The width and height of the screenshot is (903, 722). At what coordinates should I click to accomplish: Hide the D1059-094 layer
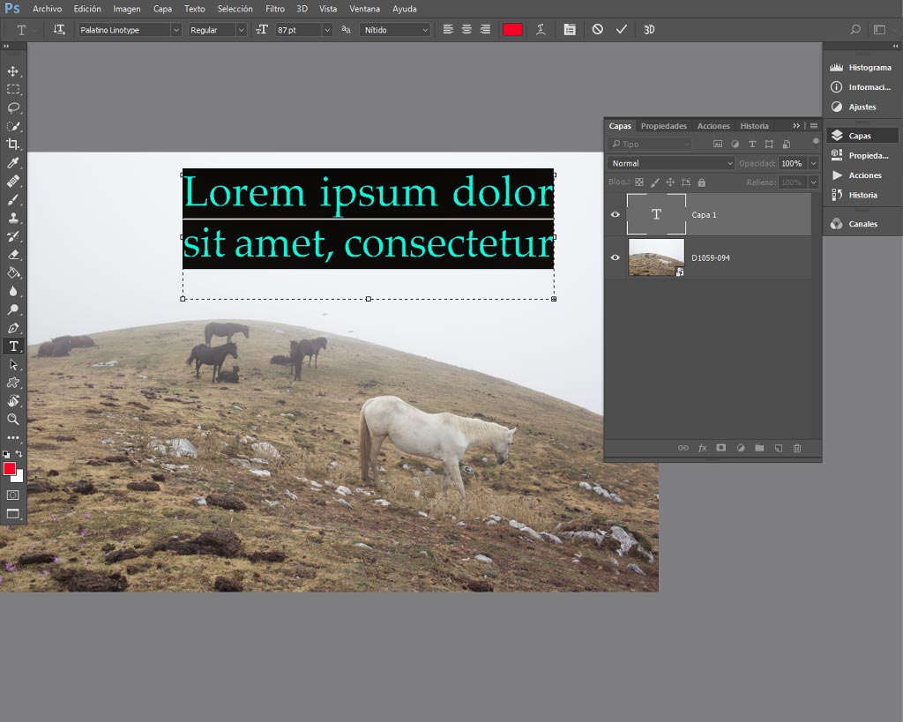point(615,257)
